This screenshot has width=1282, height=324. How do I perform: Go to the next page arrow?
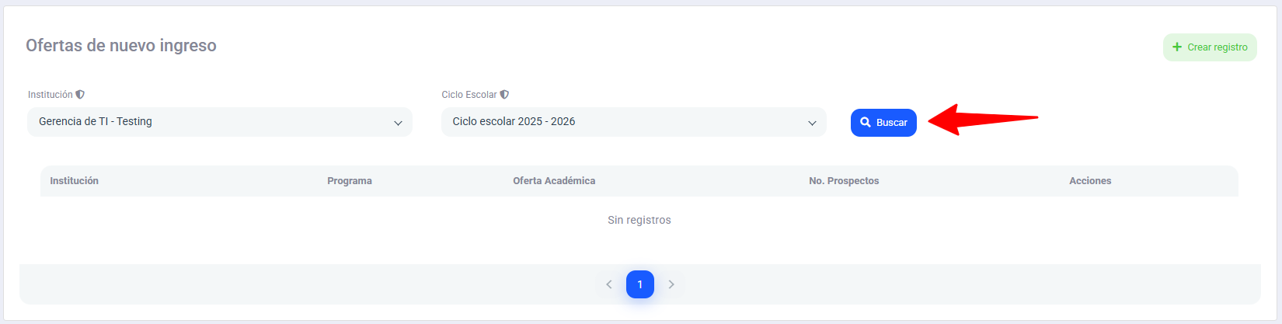pos(671,284)
